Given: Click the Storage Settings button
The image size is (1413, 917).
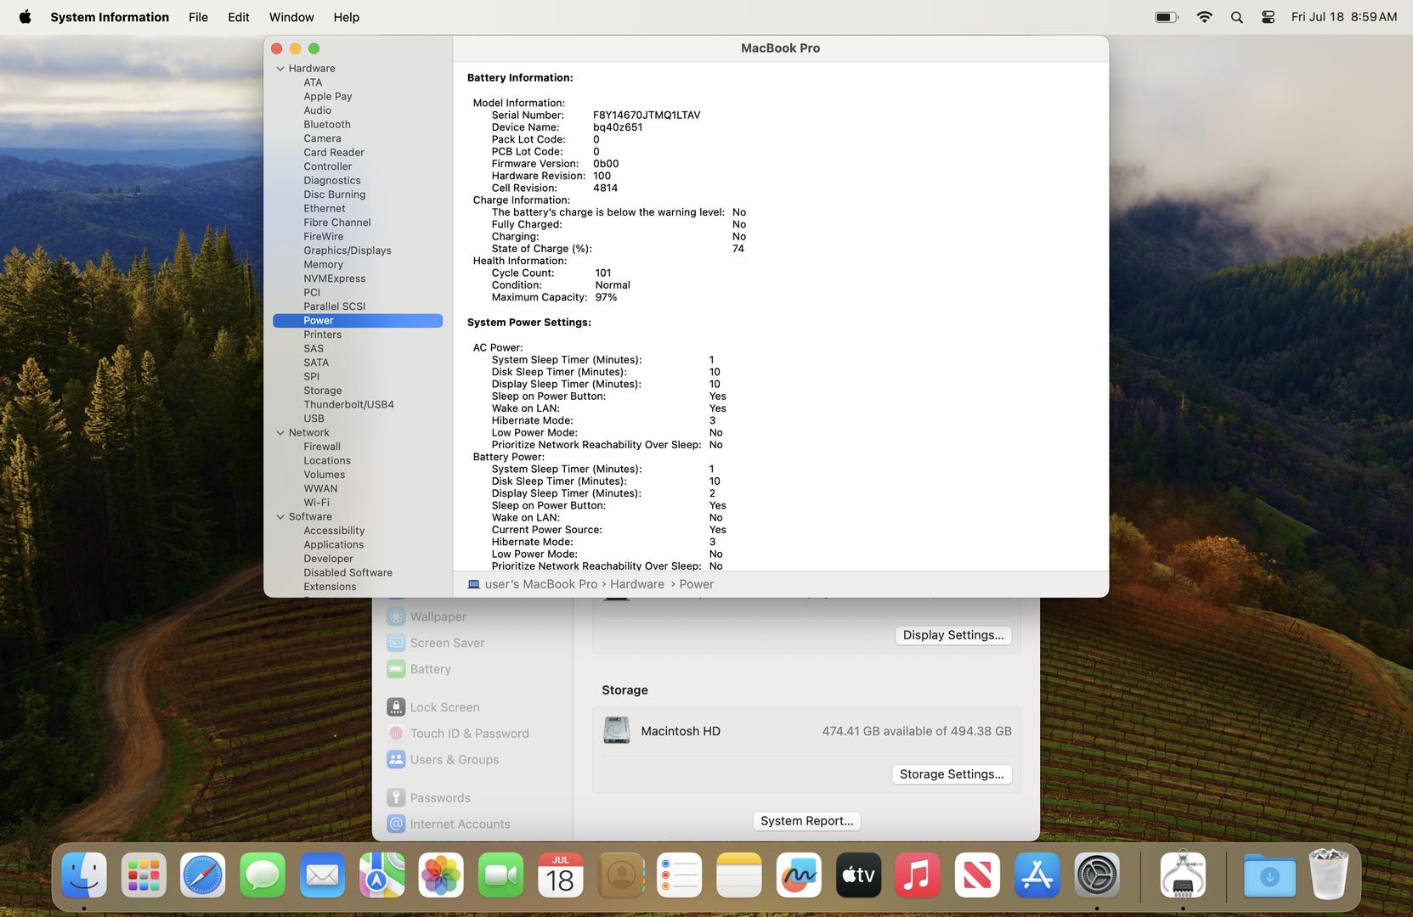Looking at the screenshot, I should [952, 774].
